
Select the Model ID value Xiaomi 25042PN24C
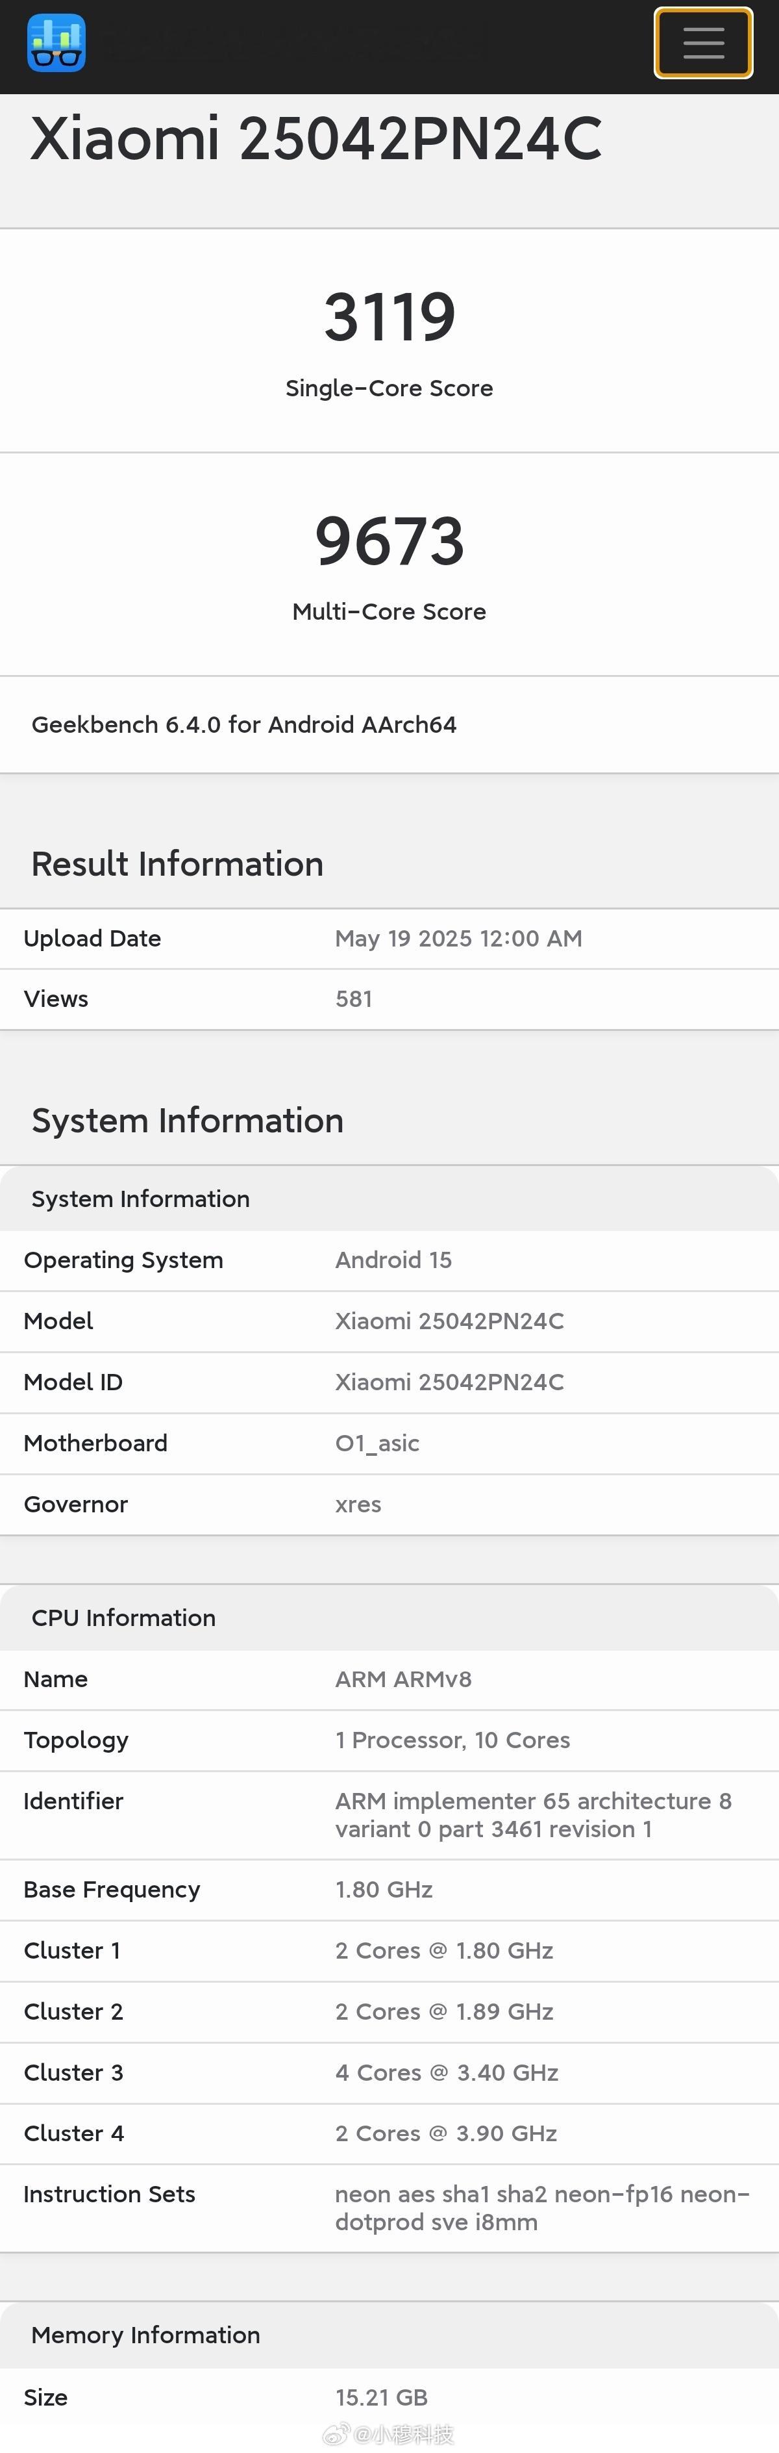point(449,1382)
